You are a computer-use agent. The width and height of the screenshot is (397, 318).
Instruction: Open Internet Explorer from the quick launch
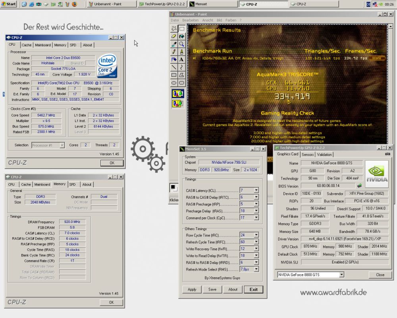[x=31, y=4]
